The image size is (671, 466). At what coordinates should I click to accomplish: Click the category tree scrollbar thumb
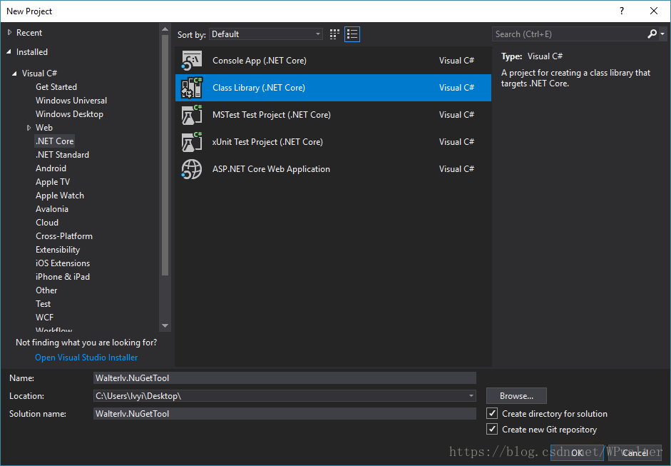coord(165,155)
